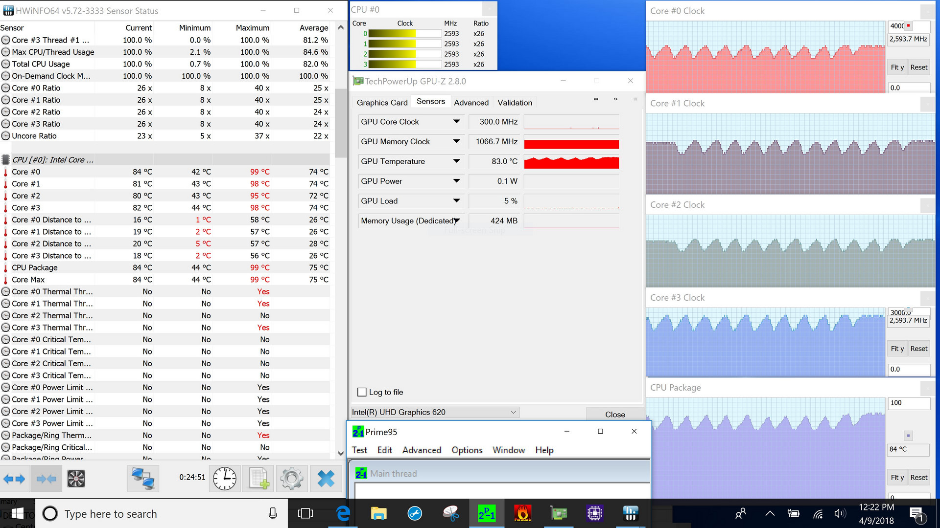Image resolution: width=940 pixels, height=528 pixels.
Task: Enable the Log to file checkbox
Action: click(362, 392)
